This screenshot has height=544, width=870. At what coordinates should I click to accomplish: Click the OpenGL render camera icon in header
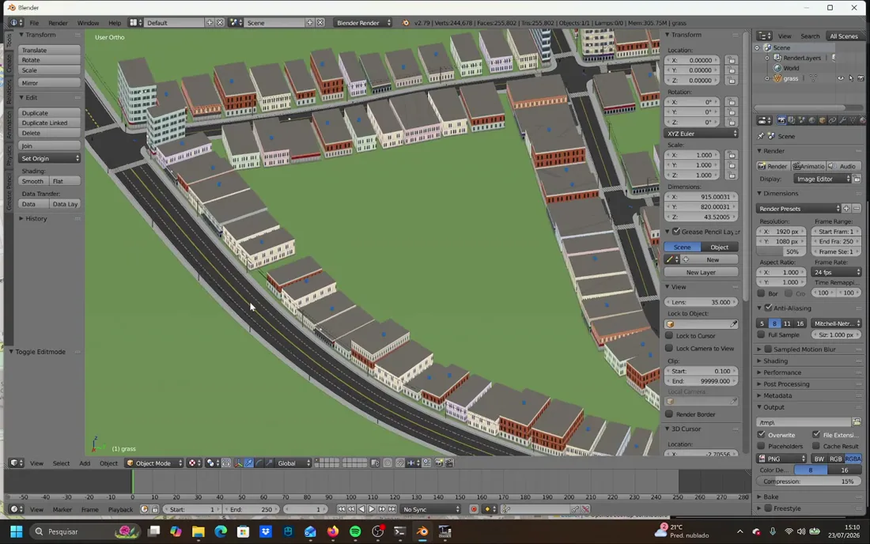point(438,463)
